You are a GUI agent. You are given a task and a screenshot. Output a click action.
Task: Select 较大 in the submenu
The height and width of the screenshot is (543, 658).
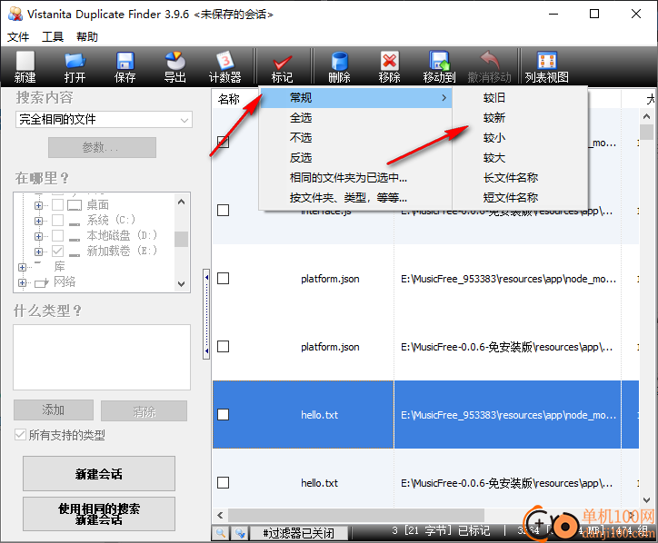point(520,158)
